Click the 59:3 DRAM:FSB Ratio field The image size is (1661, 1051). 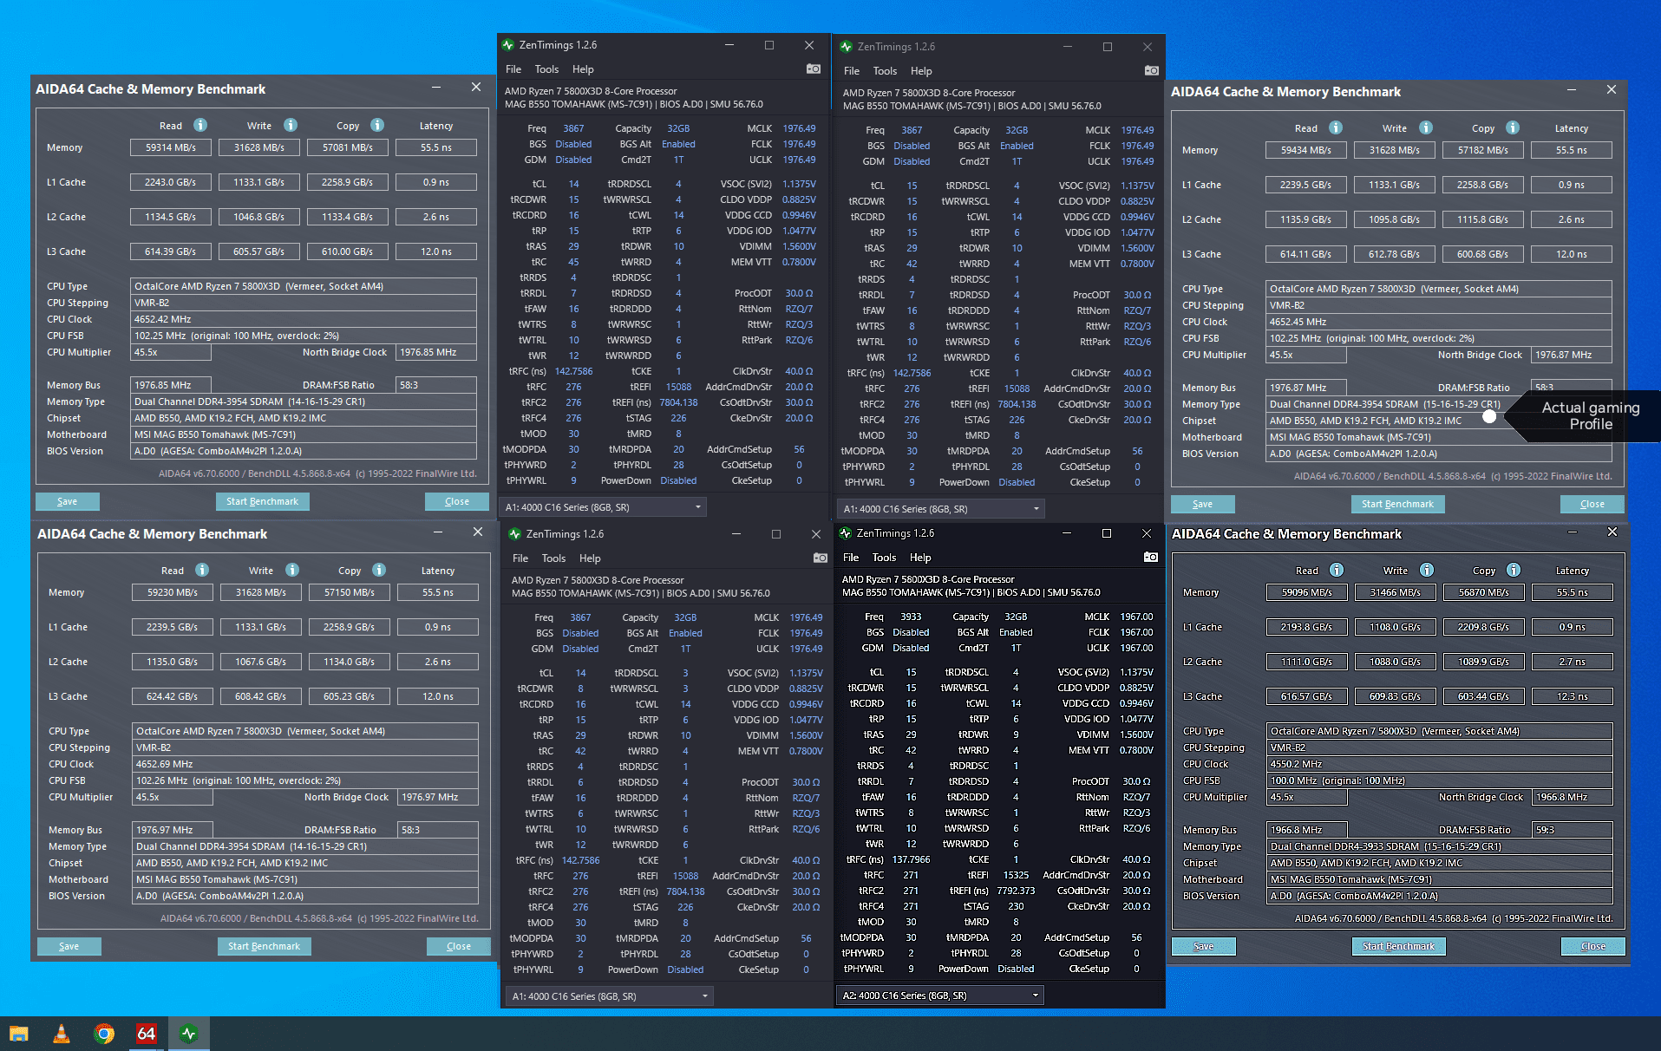(1573, 830)
